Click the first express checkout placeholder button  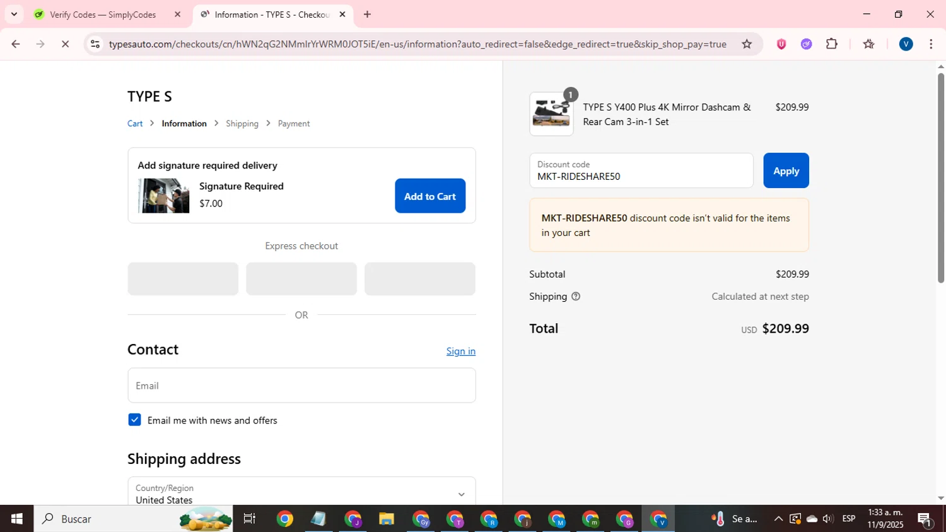(183, 279)
